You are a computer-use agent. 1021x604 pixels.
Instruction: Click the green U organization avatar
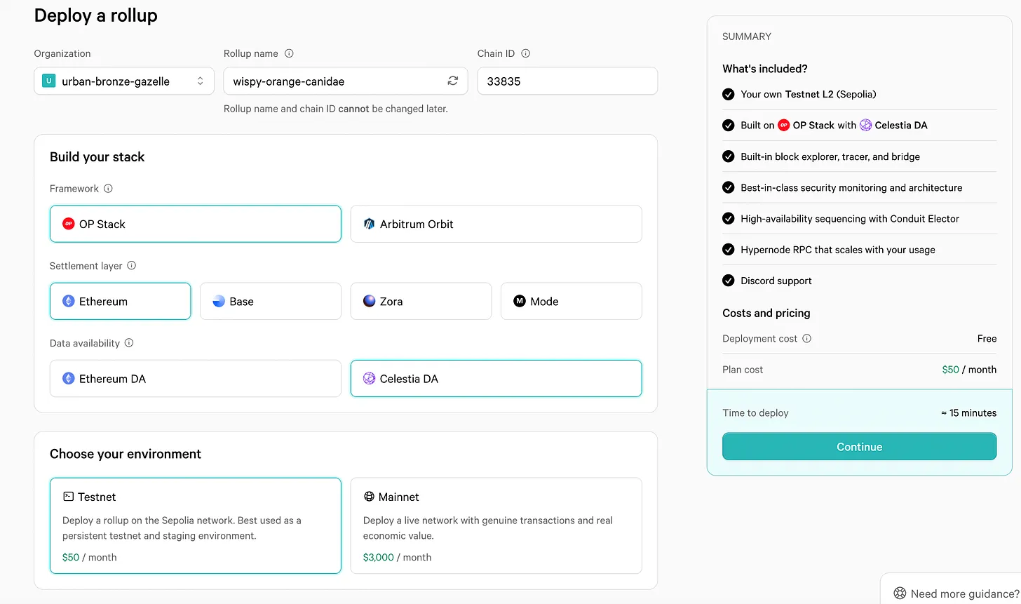click(49, 81)
